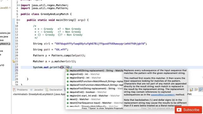
Task: Place cursor in System.out.println on line 24
Action: tap(47, 67)
